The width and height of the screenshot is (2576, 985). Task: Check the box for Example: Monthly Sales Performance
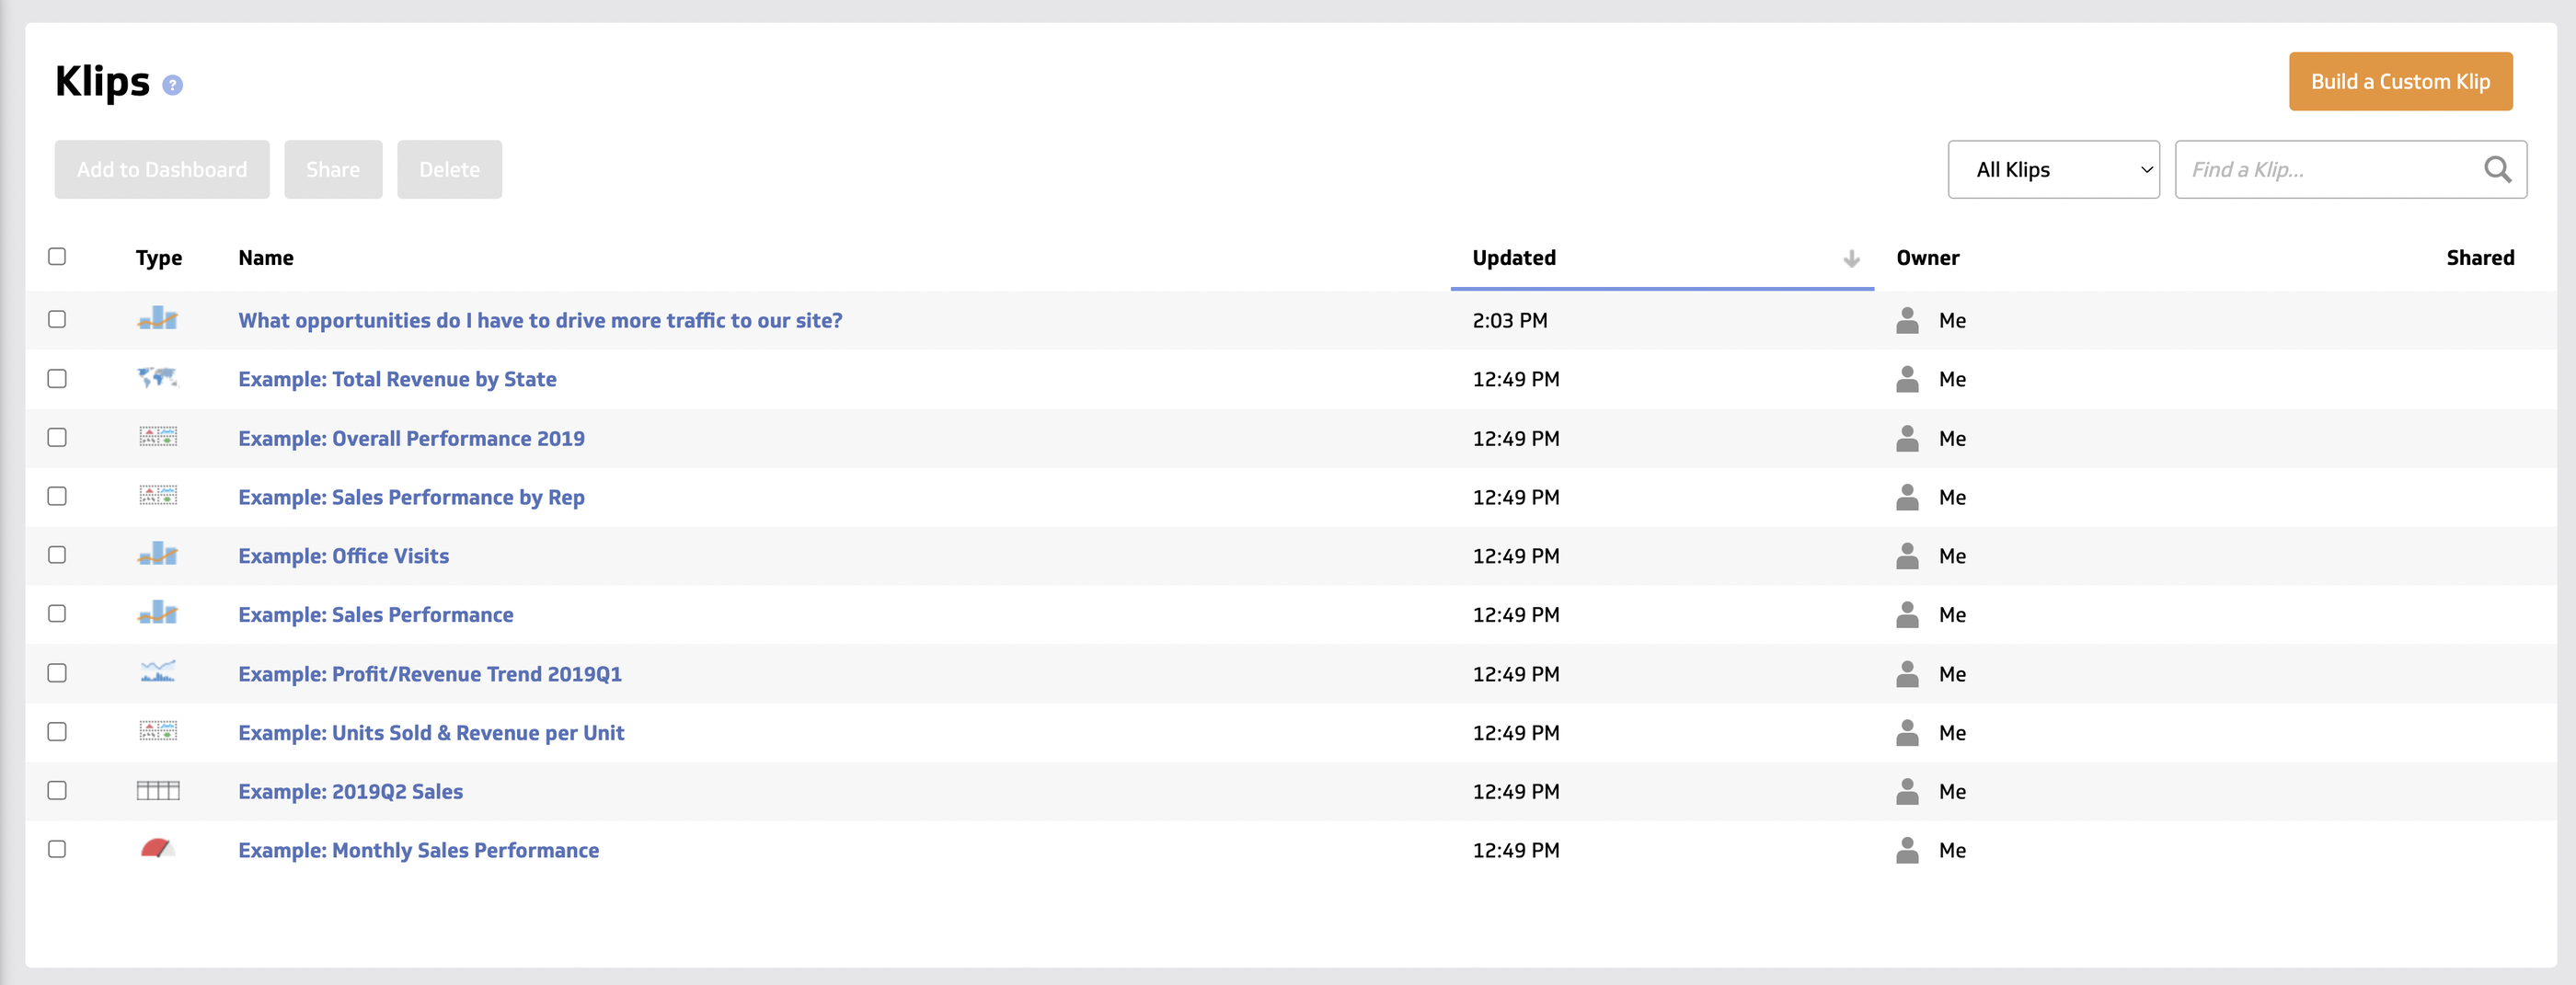click(x=57, y=849)
